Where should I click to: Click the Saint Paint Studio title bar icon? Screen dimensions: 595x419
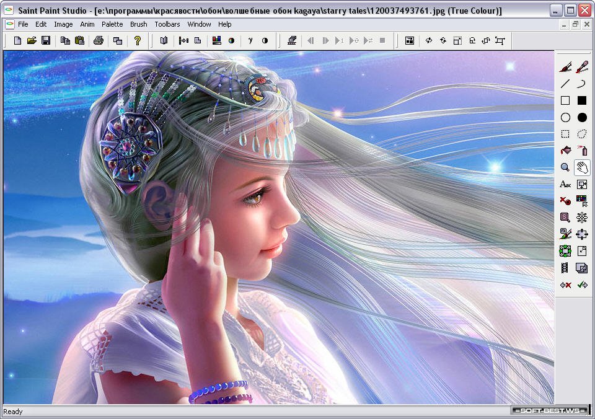point(8,11)
